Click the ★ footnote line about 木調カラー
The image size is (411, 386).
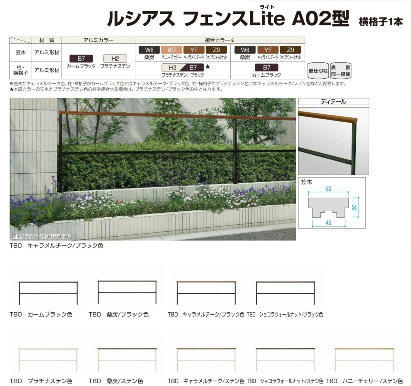click(116, 89)
